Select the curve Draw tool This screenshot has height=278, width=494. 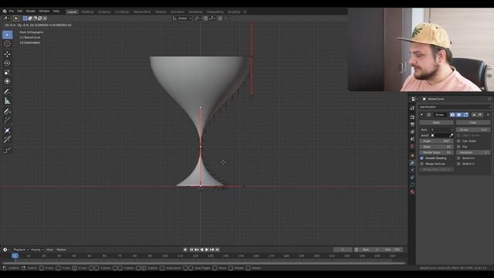(7, 111)
